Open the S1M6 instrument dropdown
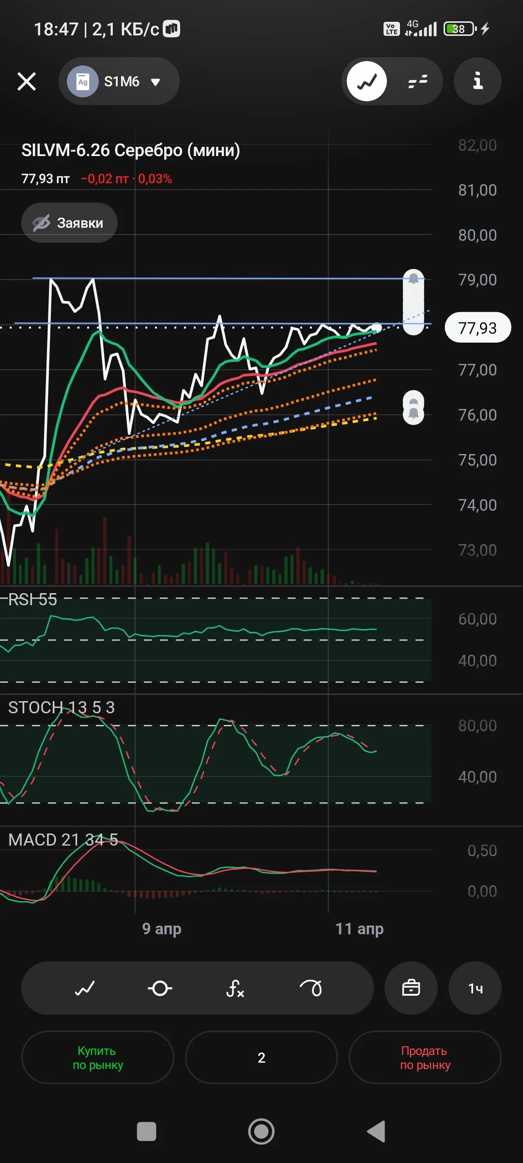 [119, 81]
